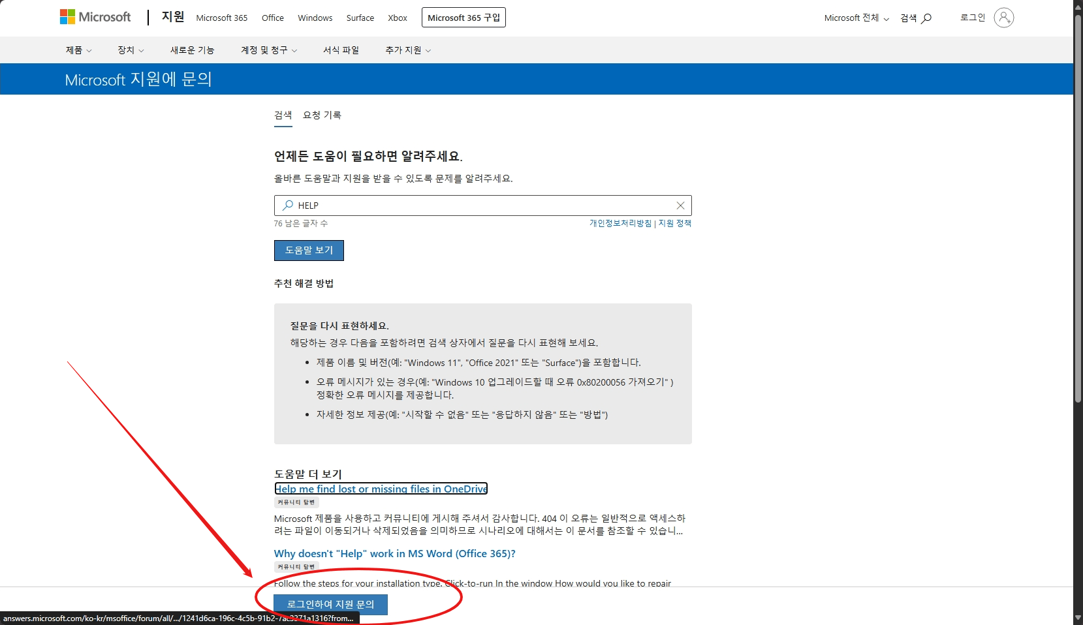This screenshot has width=1083, height=625.
Task: Open the 개인정보처리방침 link
Action: click(x=621, y=223)
